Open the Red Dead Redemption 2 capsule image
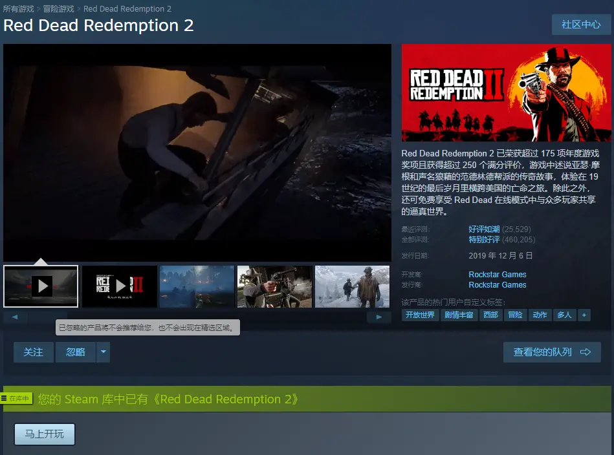Viewport: 614px width, 455px height. tap(506, 93)
